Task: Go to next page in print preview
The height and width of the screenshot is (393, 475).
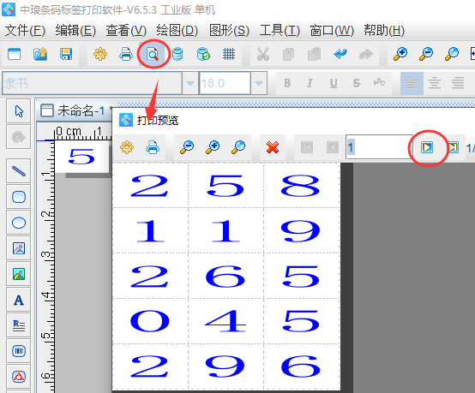Action: [427, 147]
